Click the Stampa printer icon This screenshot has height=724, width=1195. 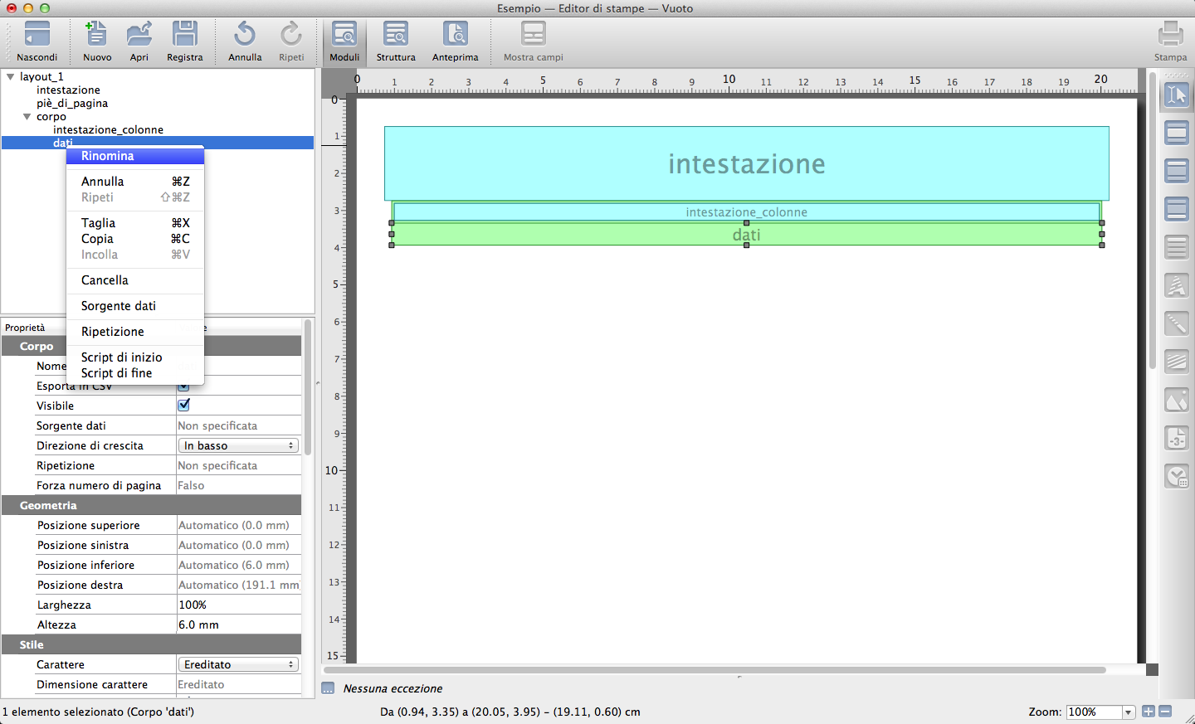[1170, 35]
